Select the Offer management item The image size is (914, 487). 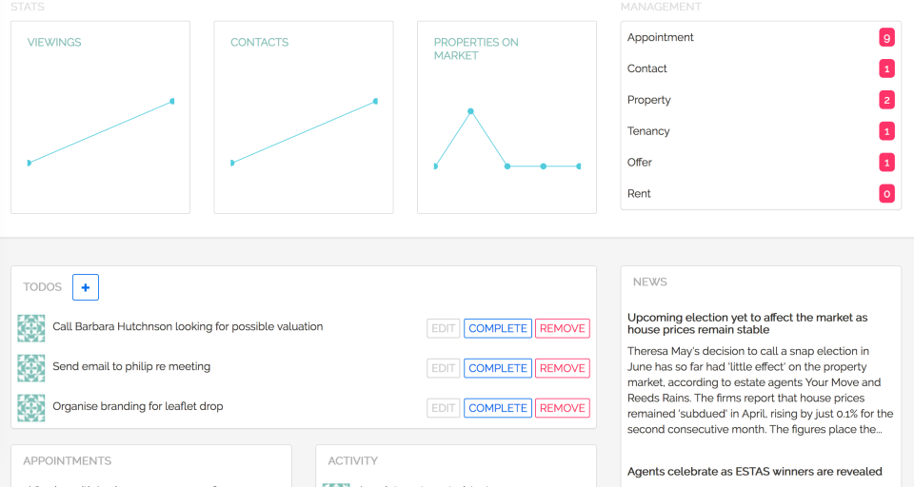click(x=640, y=163)
